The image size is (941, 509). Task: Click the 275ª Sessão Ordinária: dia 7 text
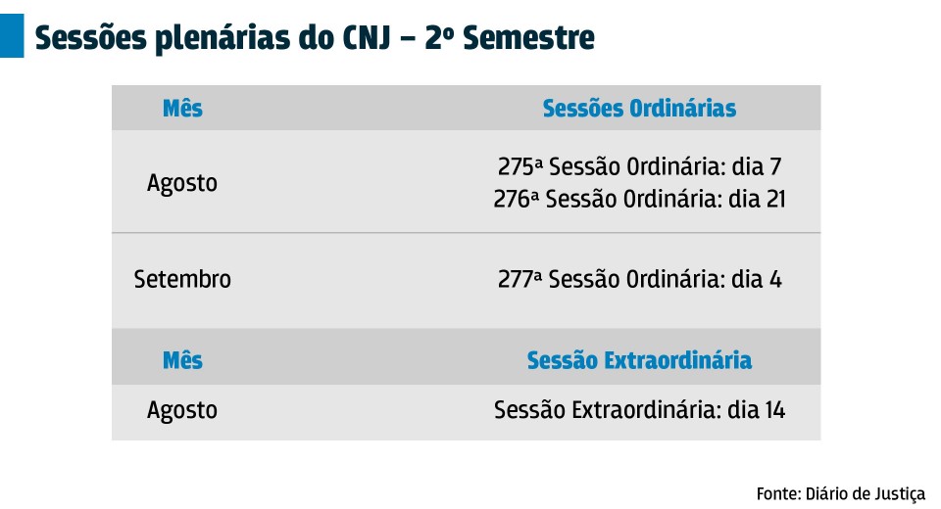(639, 166)
